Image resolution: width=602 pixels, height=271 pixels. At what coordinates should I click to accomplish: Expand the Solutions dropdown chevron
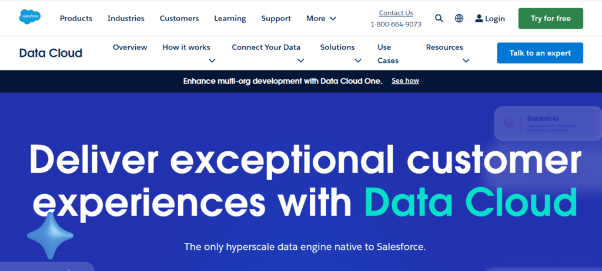click(357, 60)
